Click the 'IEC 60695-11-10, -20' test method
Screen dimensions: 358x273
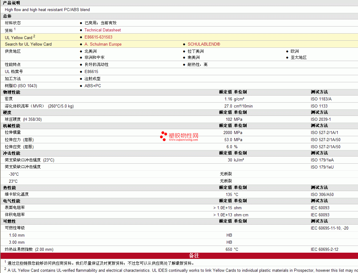point(329,228)
